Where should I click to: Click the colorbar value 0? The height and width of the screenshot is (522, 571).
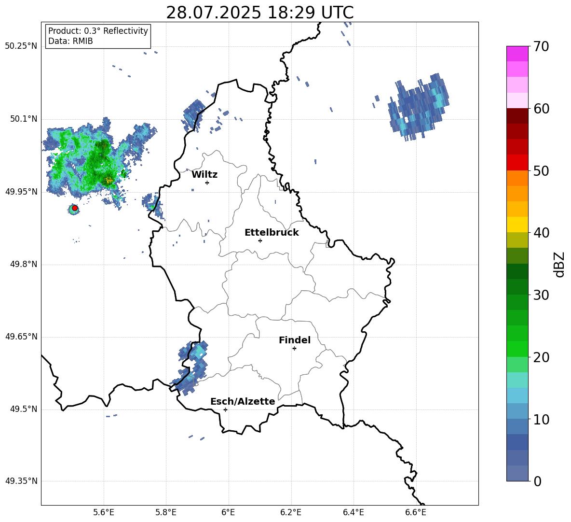point(537,481)
